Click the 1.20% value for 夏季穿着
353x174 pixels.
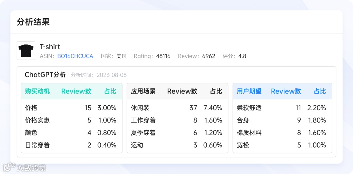coord(213,133)
